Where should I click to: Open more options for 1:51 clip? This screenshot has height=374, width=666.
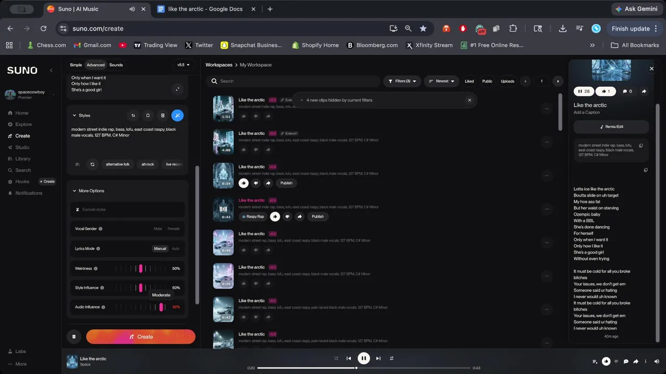546,109
